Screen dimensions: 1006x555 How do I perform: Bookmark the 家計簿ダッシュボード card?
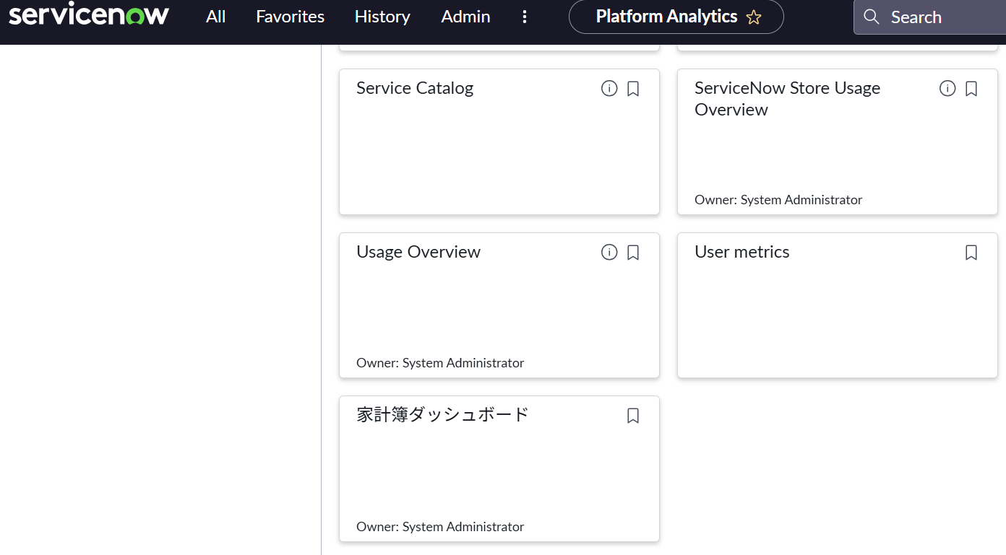point(633,416)
